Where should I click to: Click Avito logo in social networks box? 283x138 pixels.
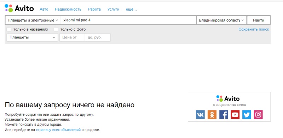(x=228, y=98)
